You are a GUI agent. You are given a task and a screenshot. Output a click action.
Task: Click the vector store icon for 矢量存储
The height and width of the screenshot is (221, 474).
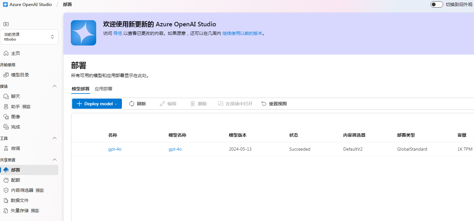pos(6,211)
